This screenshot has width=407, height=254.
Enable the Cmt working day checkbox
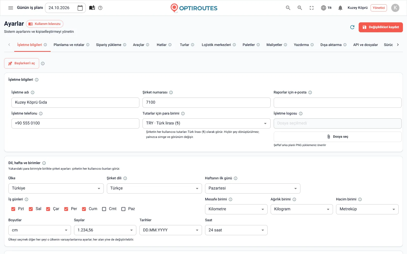point(104,209)
